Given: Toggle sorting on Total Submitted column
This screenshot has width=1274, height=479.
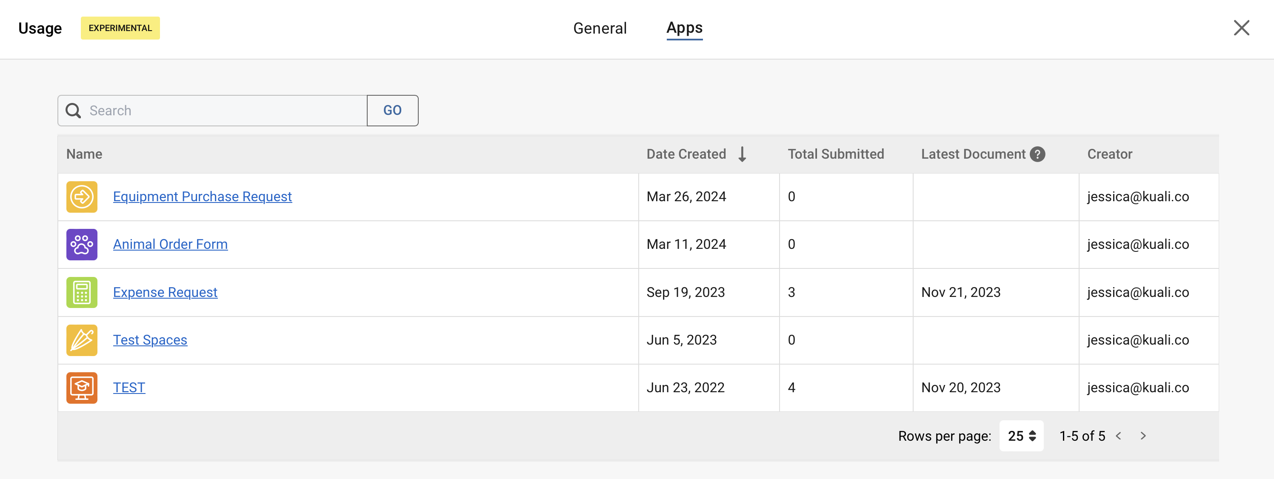Looking at the screenshot, I should tap(836, 154).
